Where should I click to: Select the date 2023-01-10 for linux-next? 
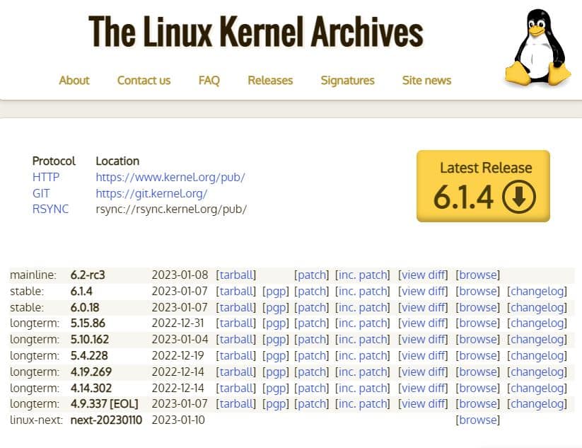[178, 420]
